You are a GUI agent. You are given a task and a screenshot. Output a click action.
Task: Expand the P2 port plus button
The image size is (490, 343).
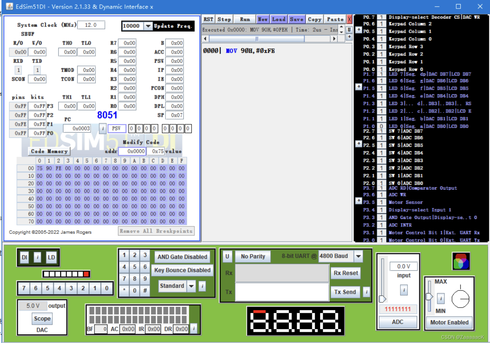(358, 143)
